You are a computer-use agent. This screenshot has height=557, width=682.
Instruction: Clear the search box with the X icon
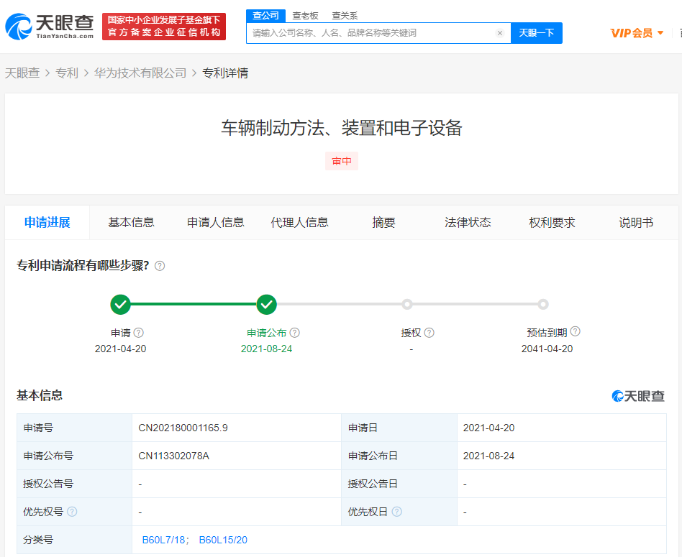tap(500, 33)
